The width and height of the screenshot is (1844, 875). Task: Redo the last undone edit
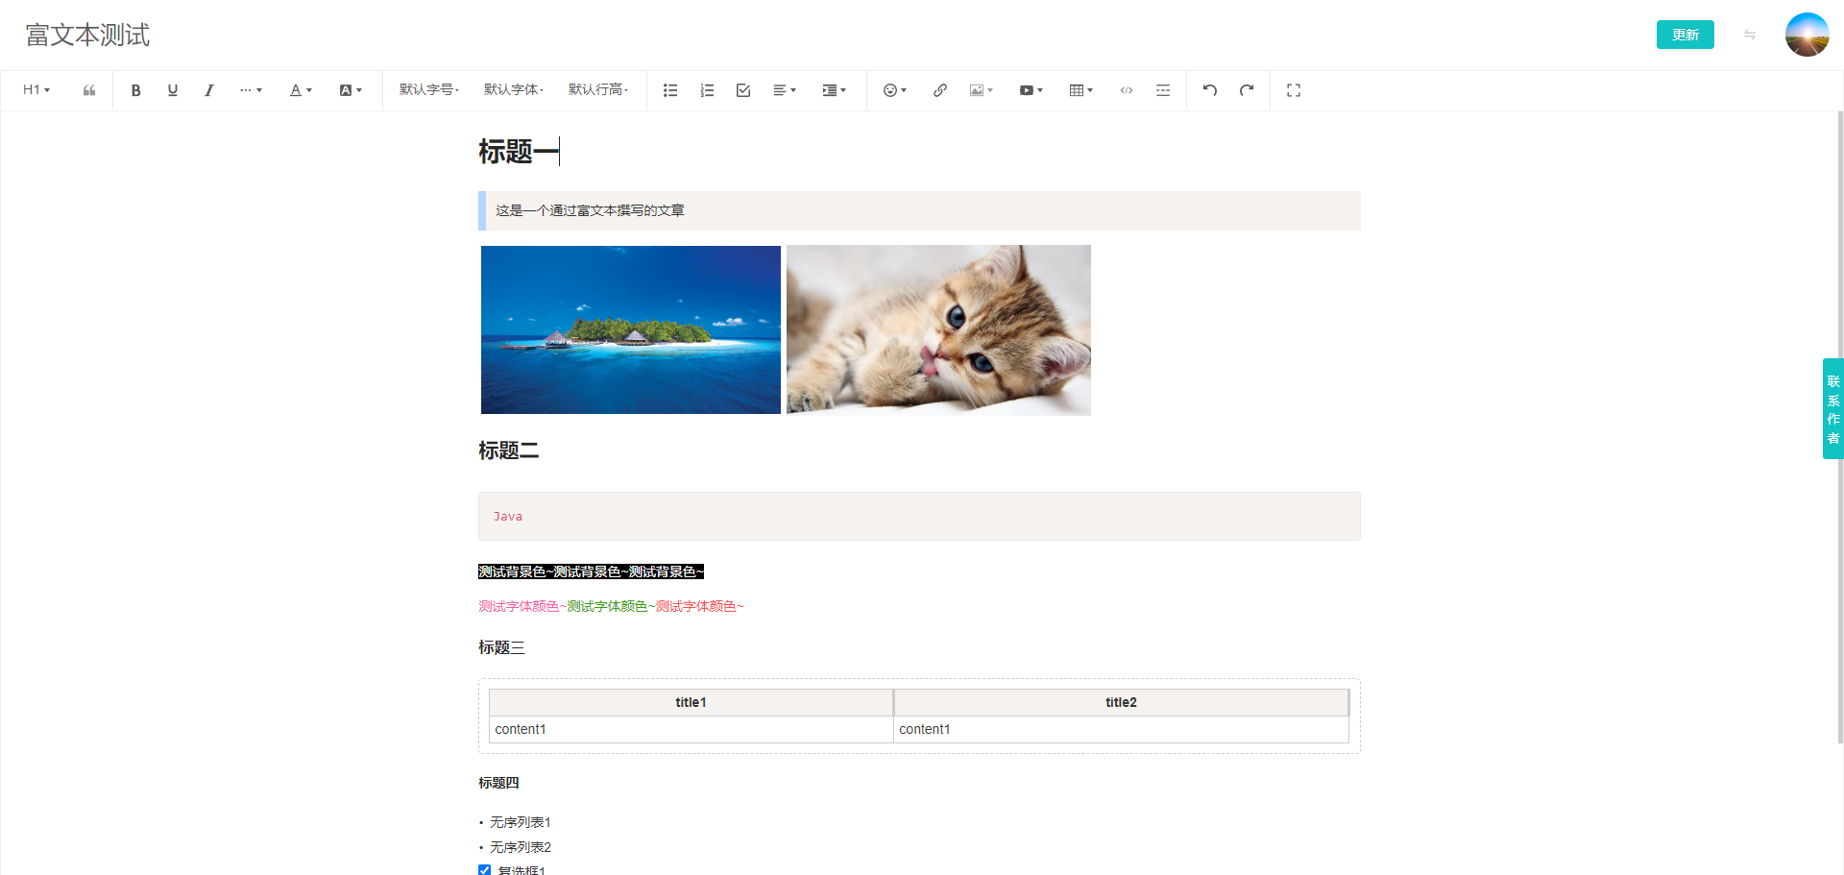tap(1247, 90)
